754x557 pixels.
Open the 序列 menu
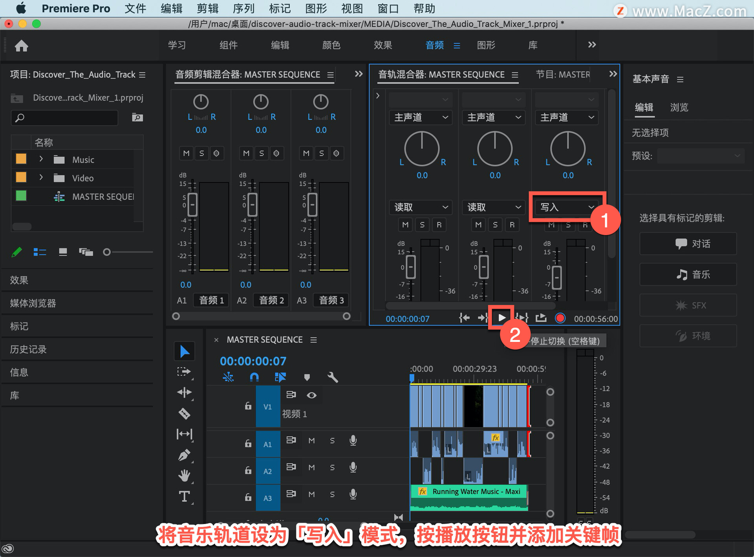click(x=243, y=8)
